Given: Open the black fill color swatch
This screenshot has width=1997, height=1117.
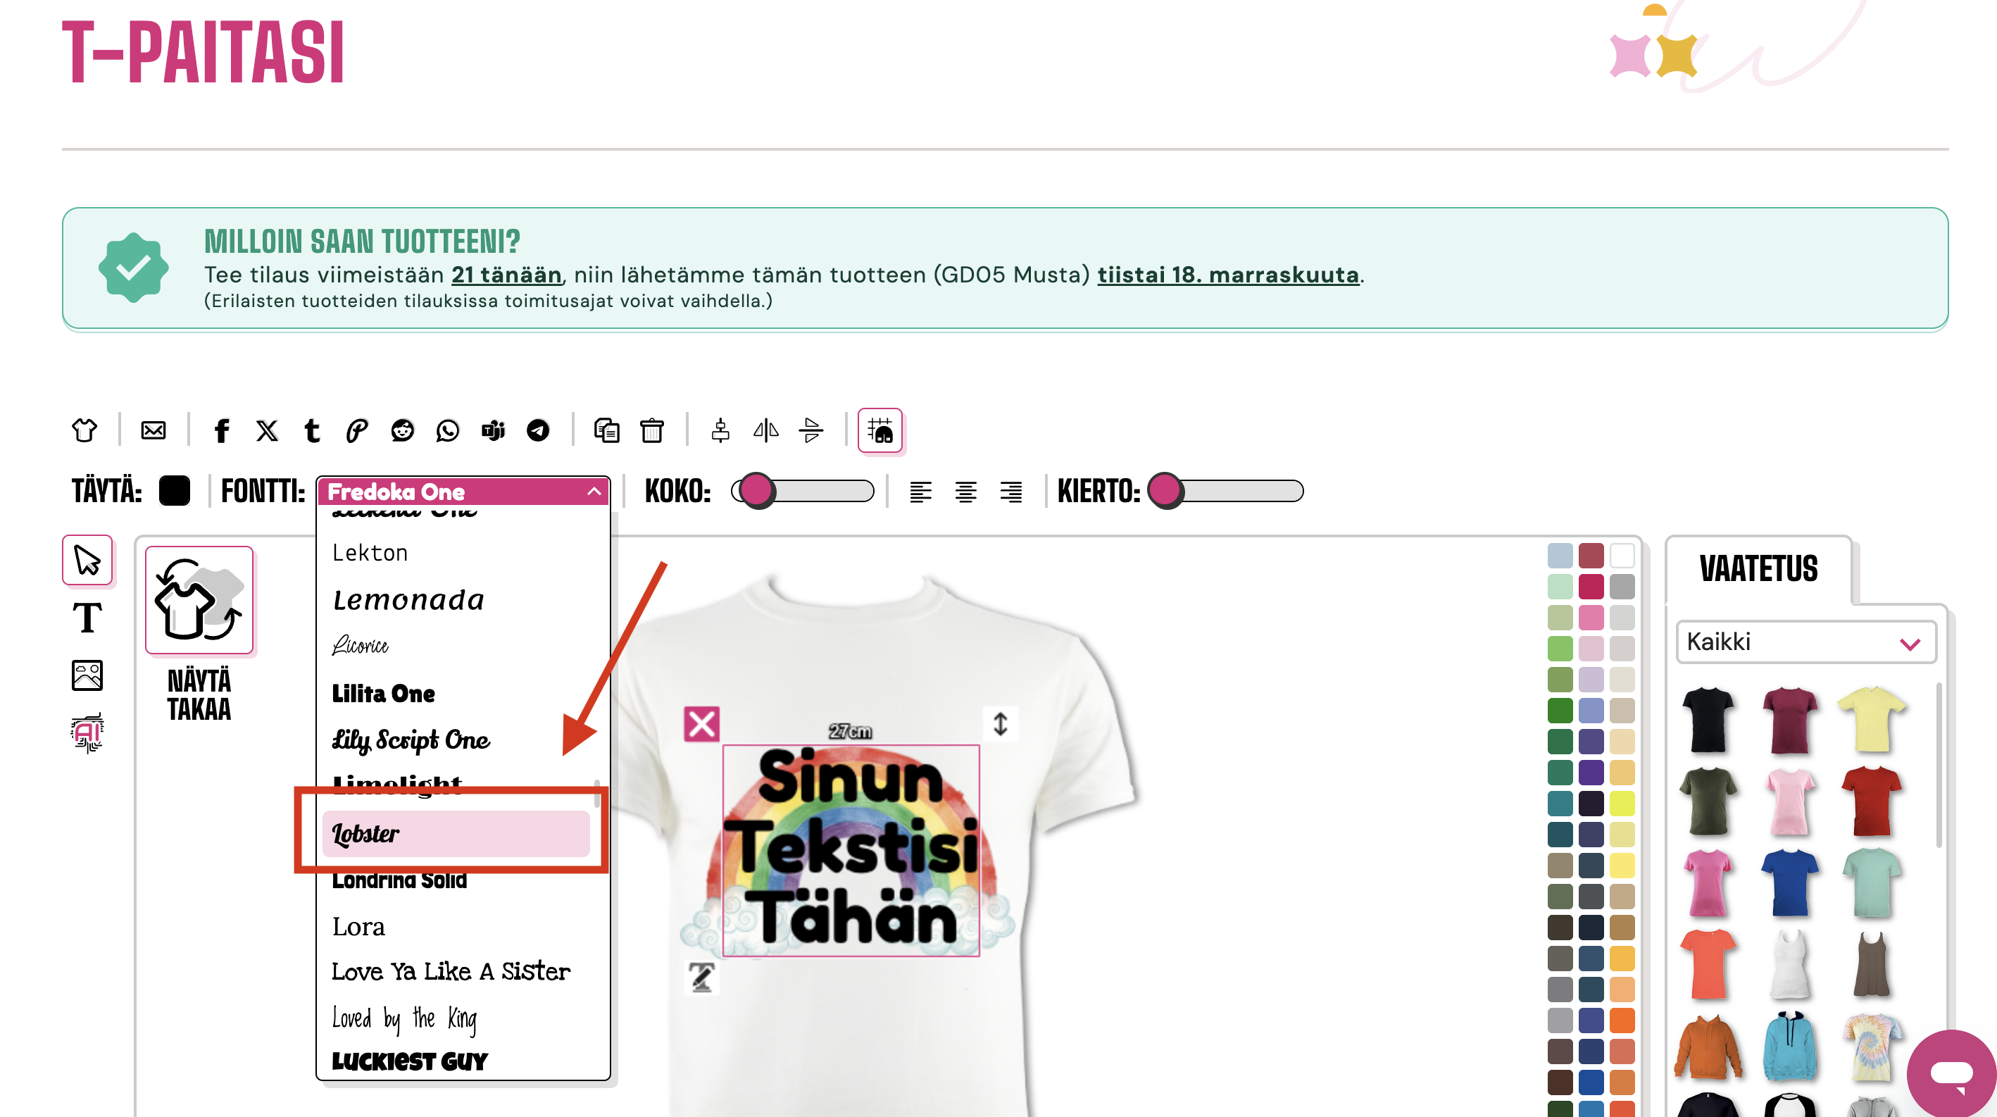Looking at the screenshot, I should click(x=175, y=492).
